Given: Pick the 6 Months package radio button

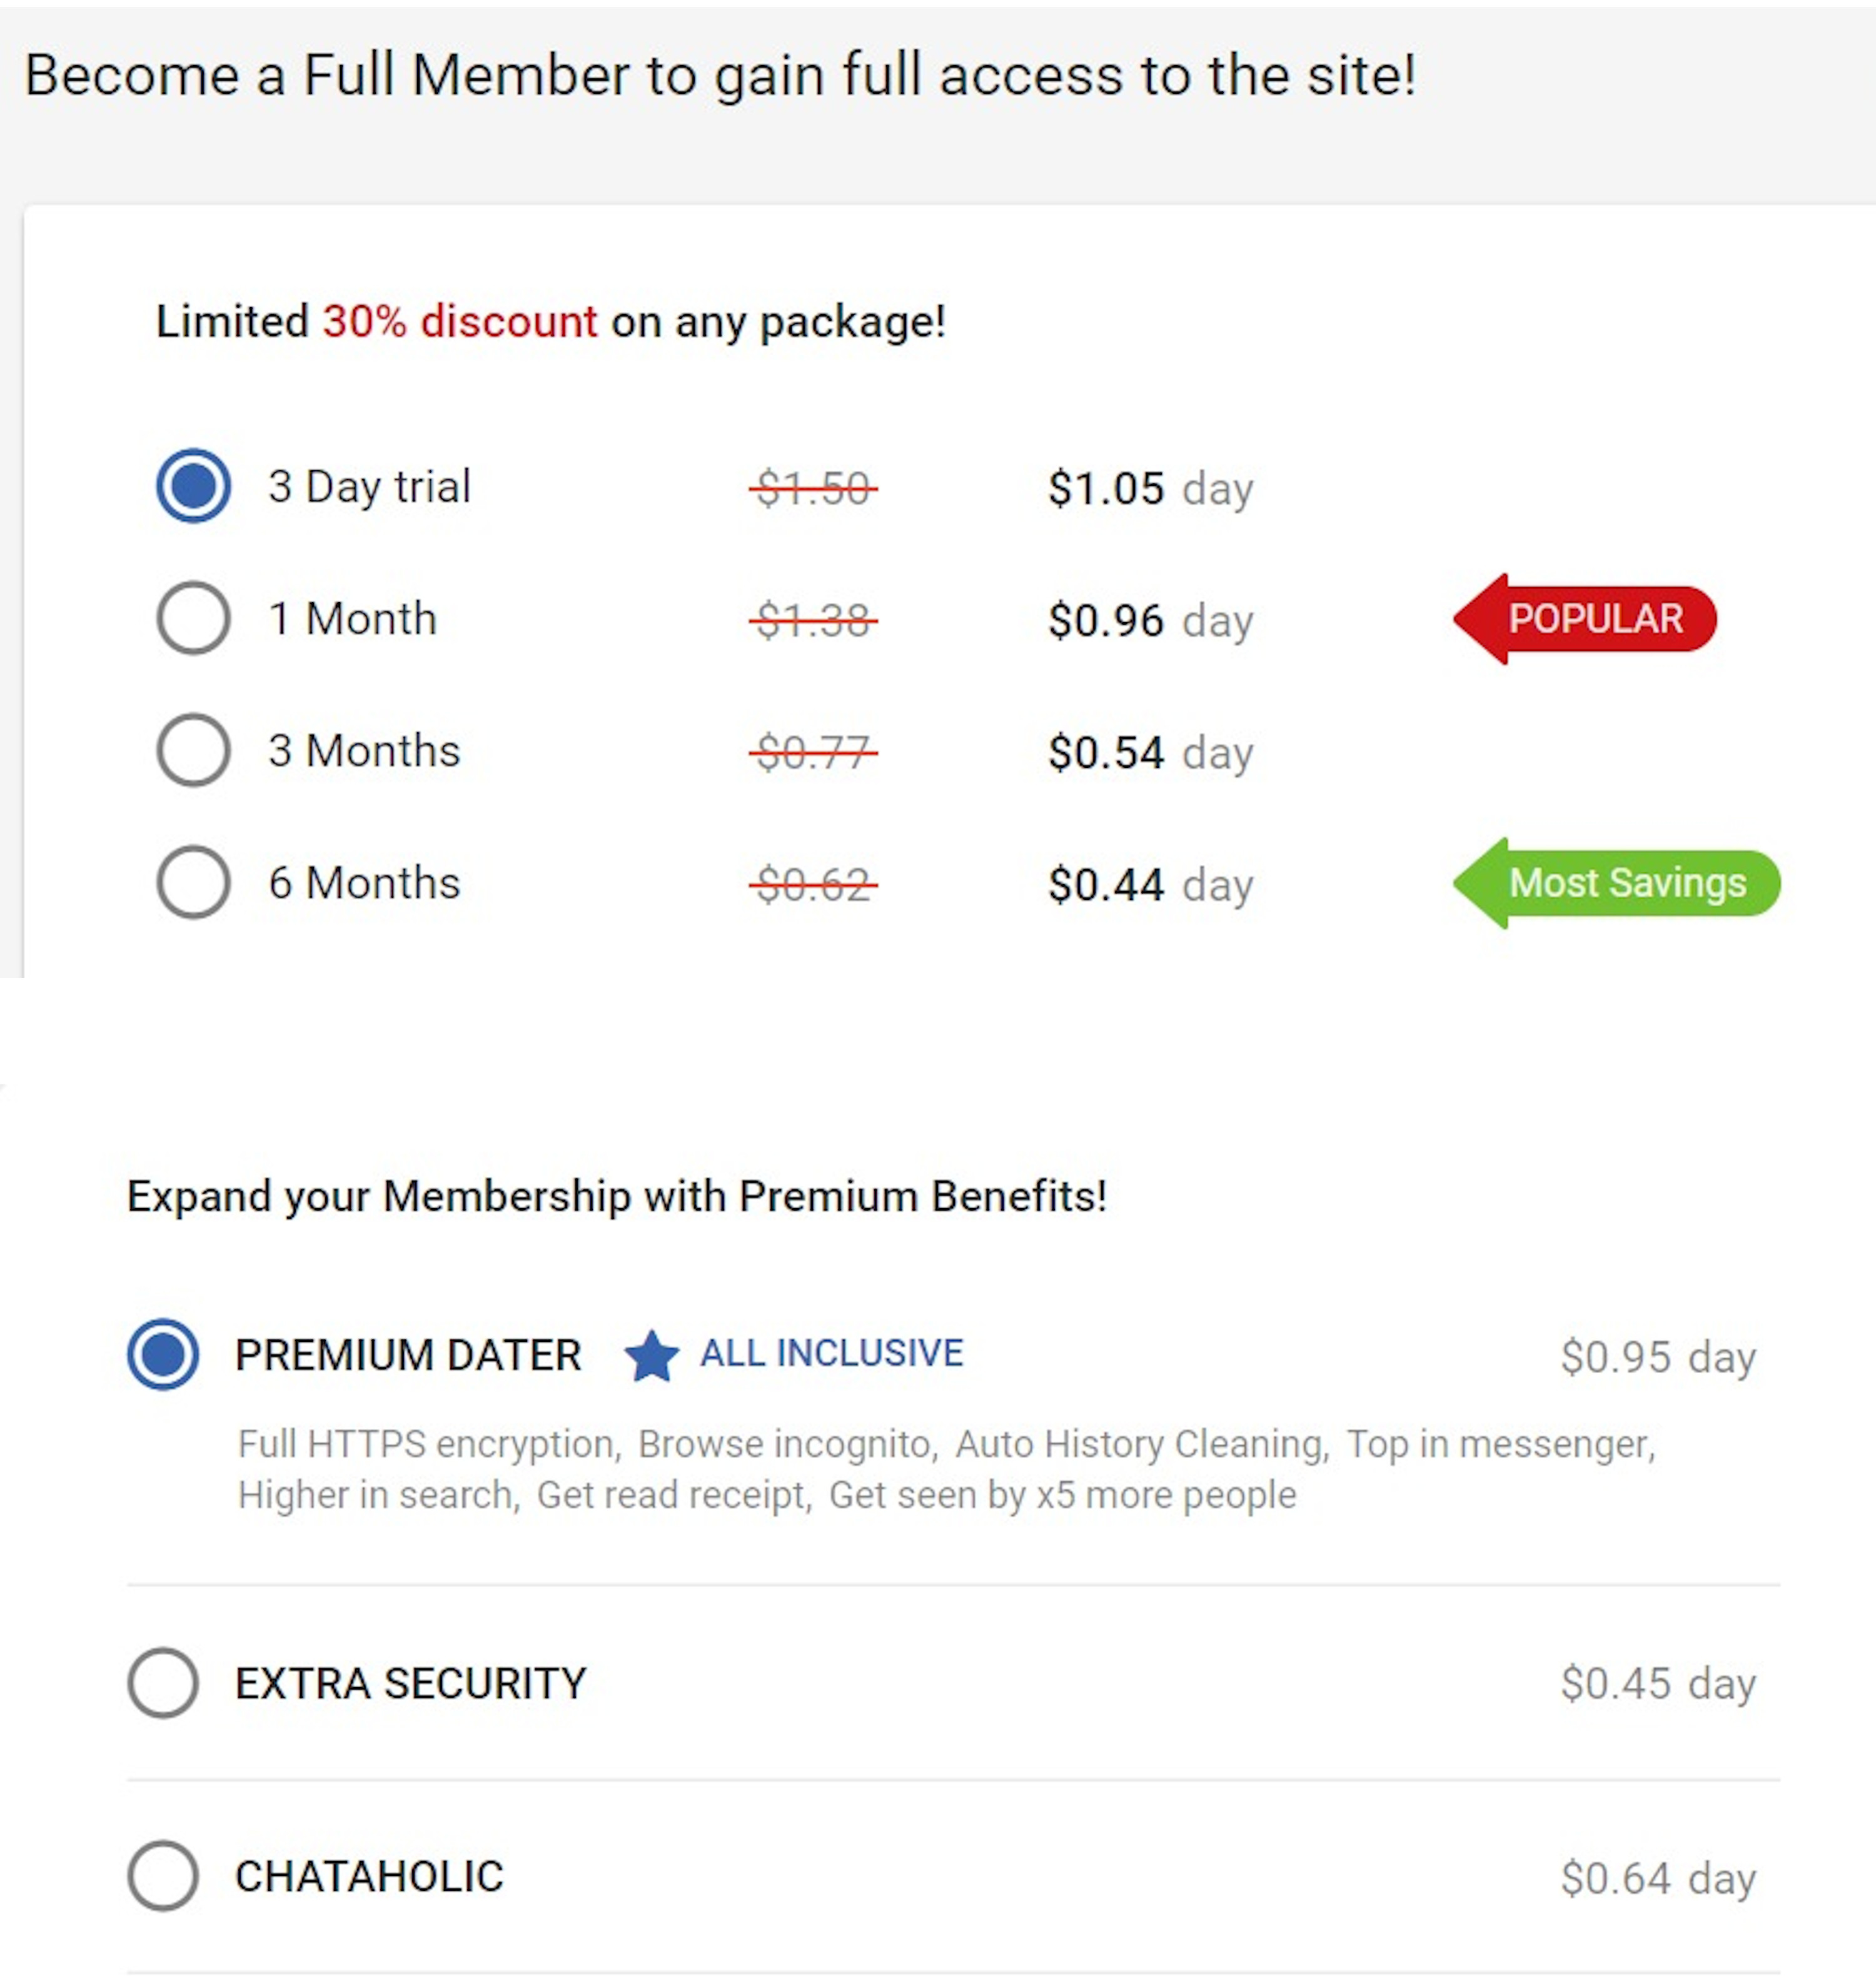Looking at the screenshot, I should pyautogui.click(x=193, y=882).
